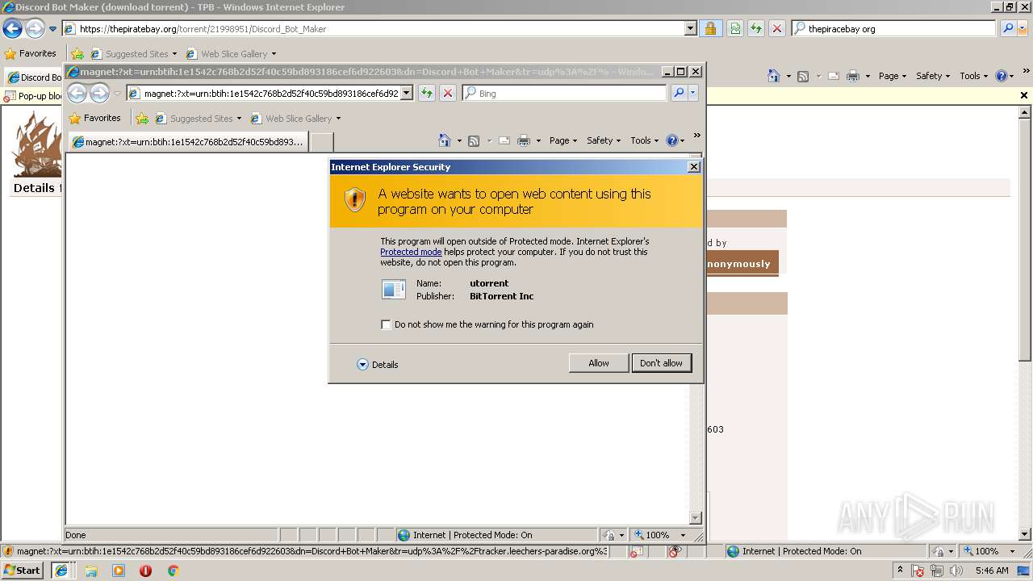The image size is (1033, 581).
Task: Click the Help icon in main window
Action: 1002,76
